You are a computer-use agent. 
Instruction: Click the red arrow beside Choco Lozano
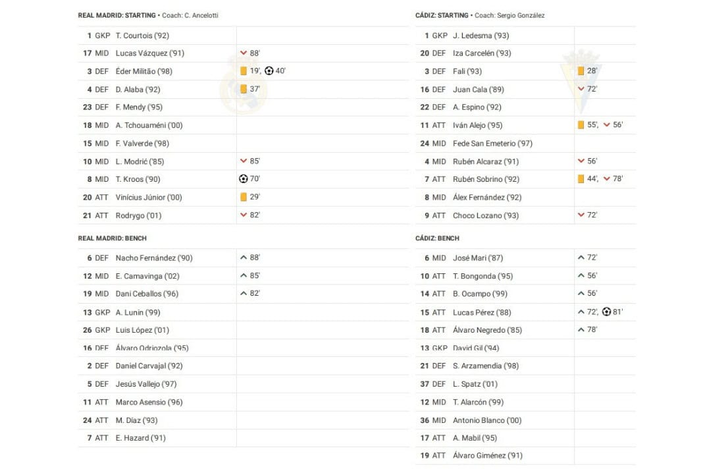click(581, 215)
